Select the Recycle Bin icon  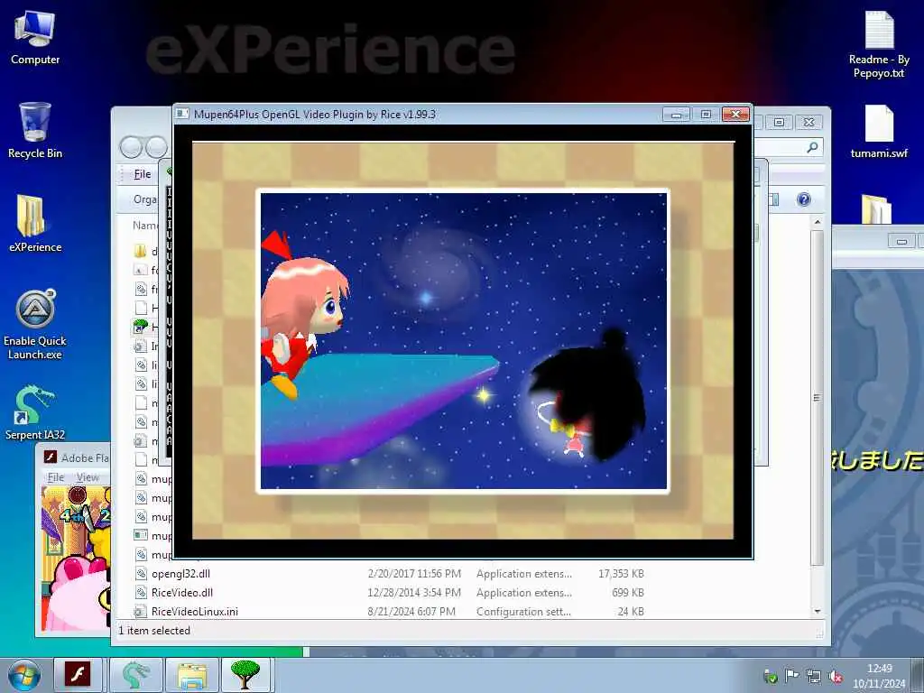point(35,130)
